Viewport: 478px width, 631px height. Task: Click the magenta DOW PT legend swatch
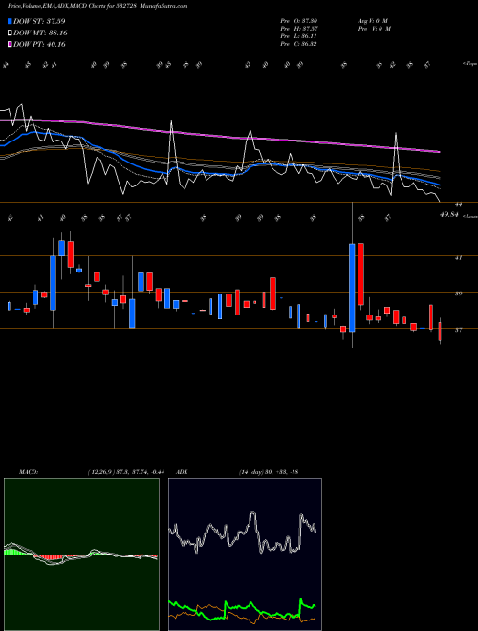coord(10,44)
